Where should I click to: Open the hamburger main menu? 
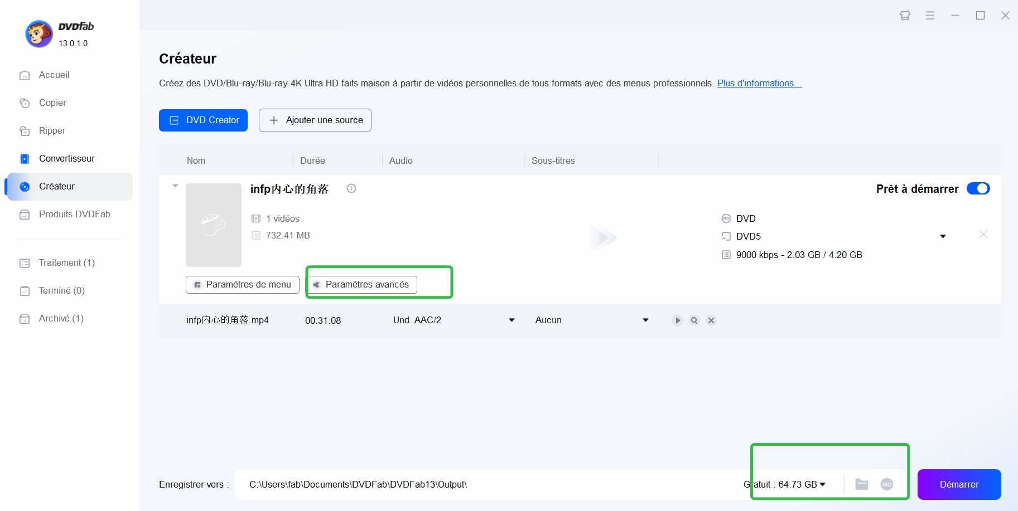[x=930, y=16]
